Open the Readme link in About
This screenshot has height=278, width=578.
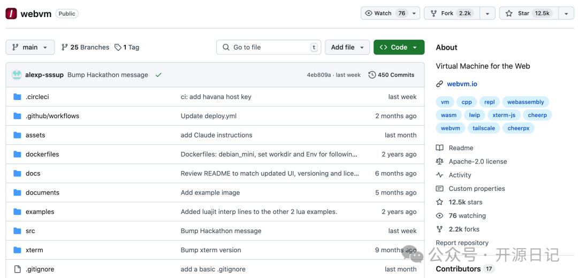[461, 148]
